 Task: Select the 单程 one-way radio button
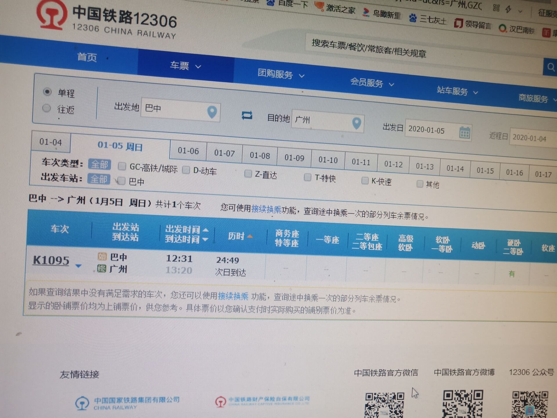(x=47, y=92)
